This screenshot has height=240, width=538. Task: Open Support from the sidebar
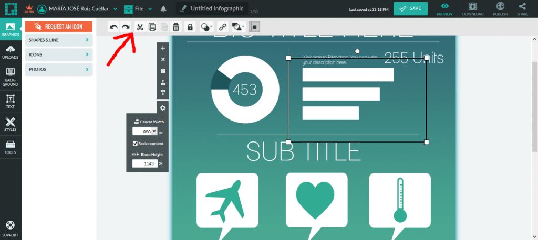[11, 228]
